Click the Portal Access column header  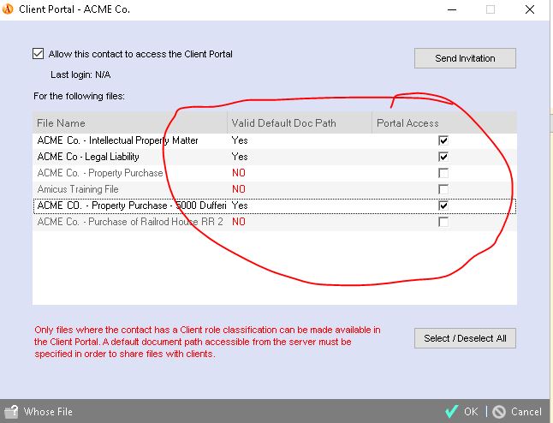444,123
